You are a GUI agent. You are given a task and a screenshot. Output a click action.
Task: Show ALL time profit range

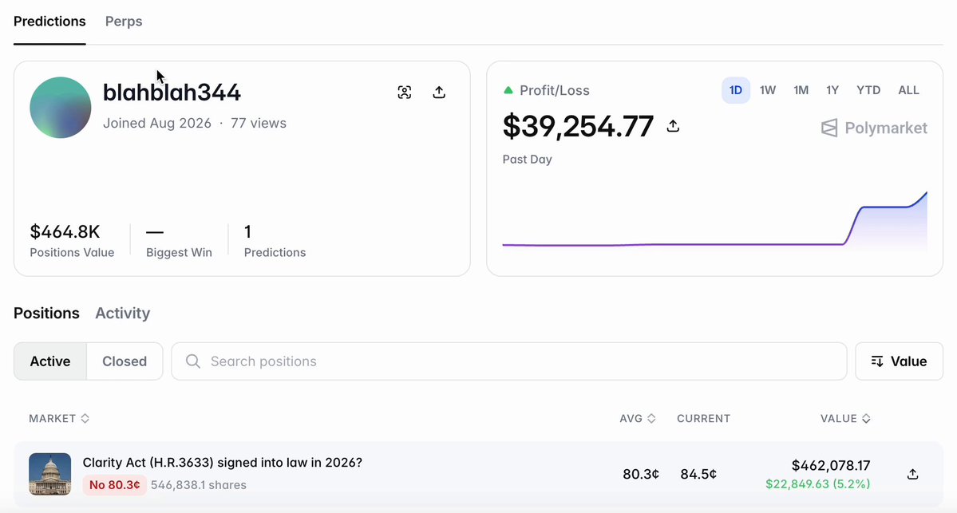(909, 90)
